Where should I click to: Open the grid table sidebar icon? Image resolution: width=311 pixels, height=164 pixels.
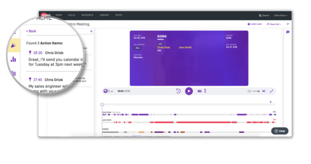click(x=13, y=73)
